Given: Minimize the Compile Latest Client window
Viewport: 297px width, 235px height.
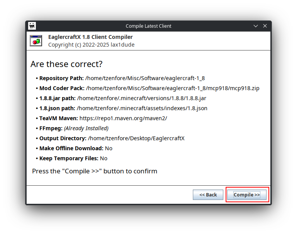Looking at the screenshot, I should 256,26.
